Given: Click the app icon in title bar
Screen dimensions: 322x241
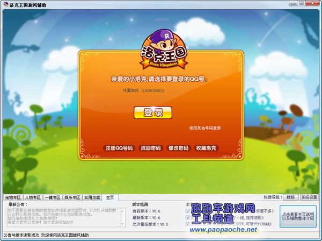Looking at the screenshot, I should tap(6, 4).
